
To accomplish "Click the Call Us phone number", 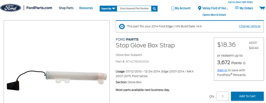I will coord(240,2).
